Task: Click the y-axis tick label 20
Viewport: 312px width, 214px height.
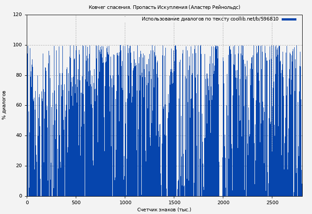Action: coord(19,166)
